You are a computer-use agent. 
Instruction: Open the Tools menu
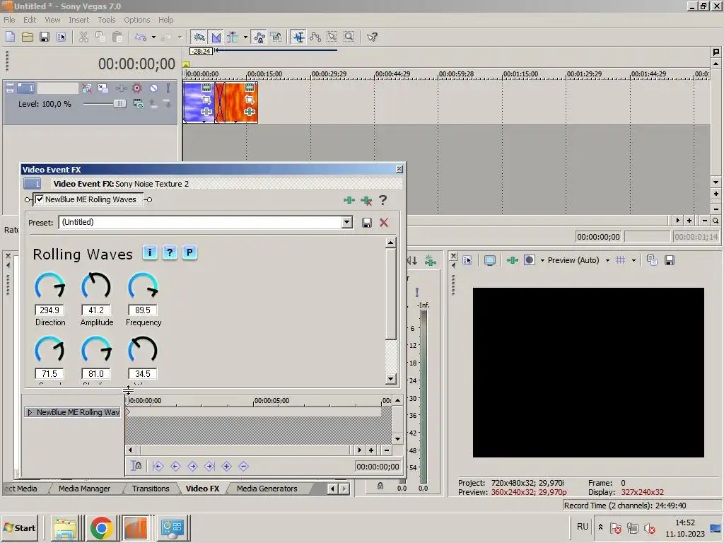click(106, 20)
